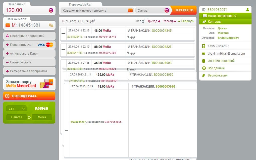Open Операции с протекцией

(29, 36)
